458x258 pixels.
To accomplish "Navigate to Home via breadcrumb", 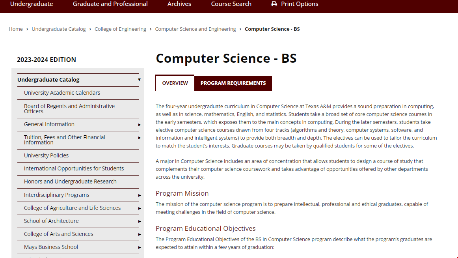I will click(16, 29).
